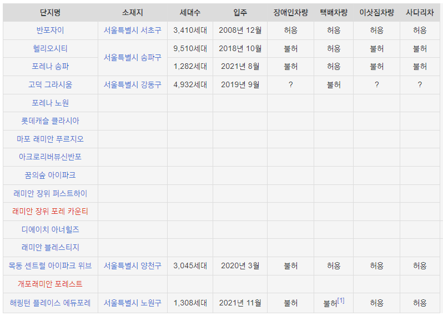
Task: Open 해링턴 플레이스 에듀포레 link
Action: click(51, 303)
